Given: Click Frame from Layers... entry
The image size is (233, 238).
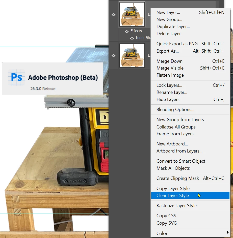Looking at the screenshot, I should tap(190, 134).
